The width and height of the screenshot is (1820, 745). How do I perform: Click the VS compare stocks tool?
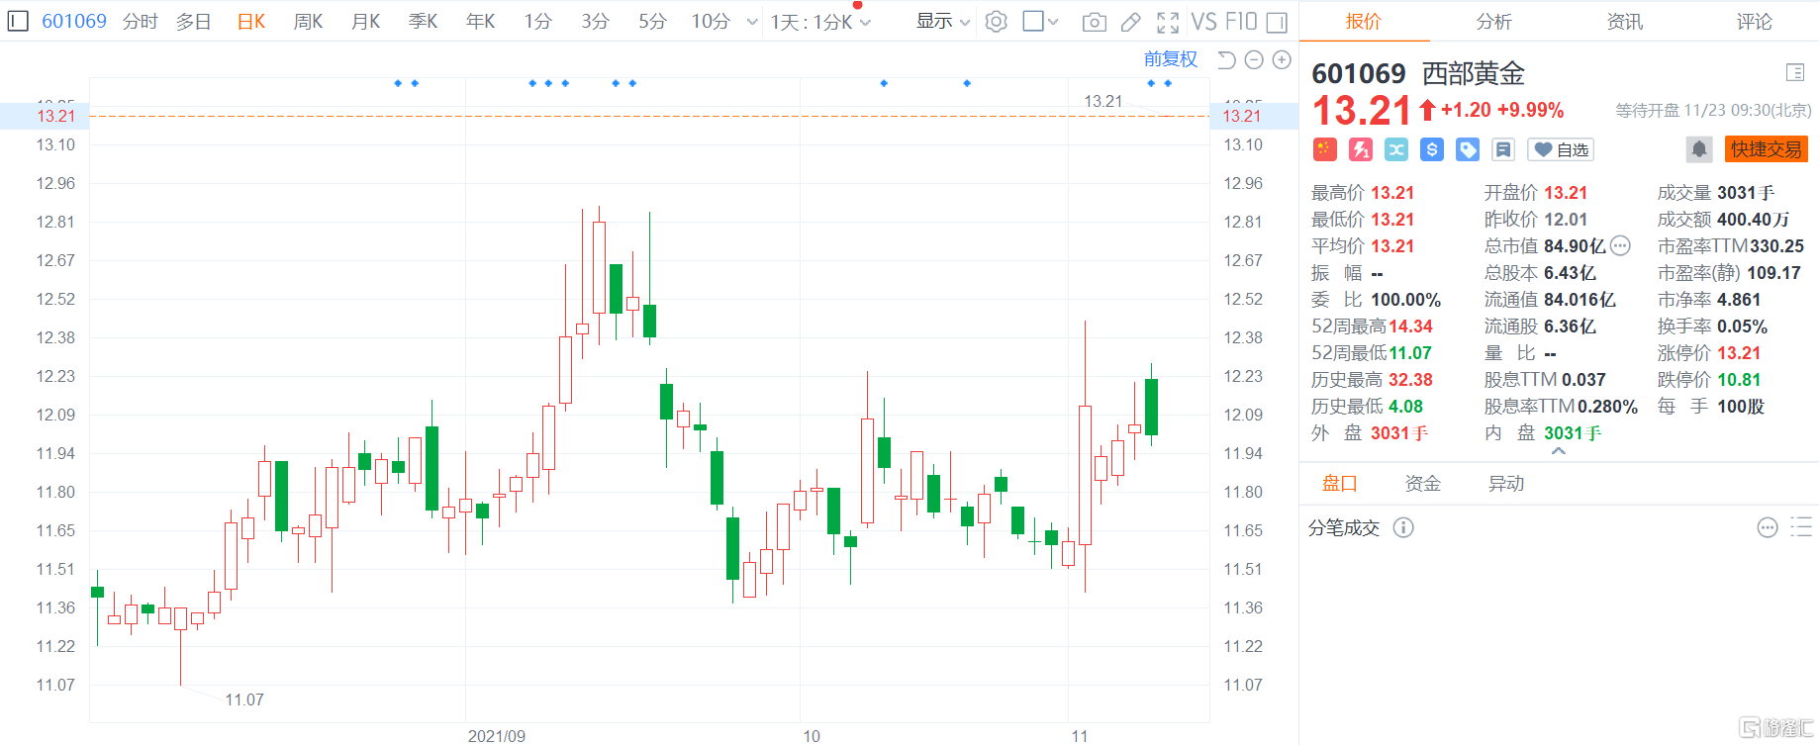click(x=1204, y=22)
